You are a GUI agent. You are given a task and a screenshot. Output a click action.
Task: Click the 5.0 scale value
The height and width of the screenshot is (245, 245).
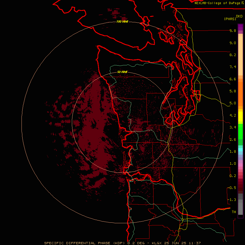pos(233,103)
